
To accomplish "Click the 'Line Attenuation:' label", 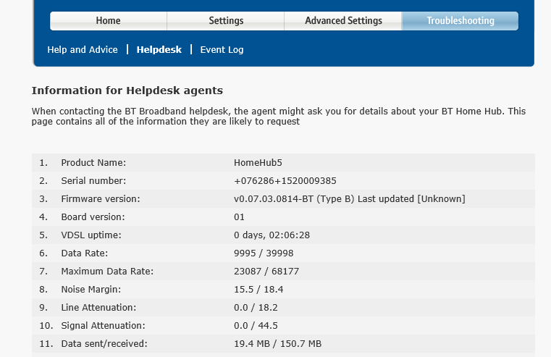I will pos(98,308).
